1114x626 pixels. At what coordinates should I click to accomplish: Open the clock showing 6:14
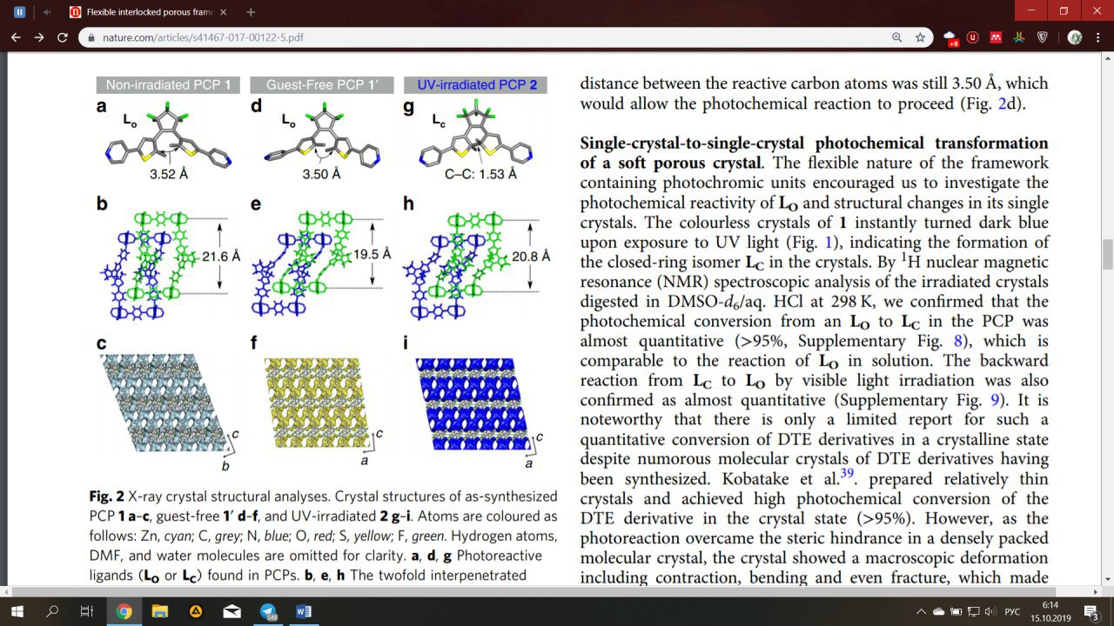pyautogui.click(x=1051, y=611)
